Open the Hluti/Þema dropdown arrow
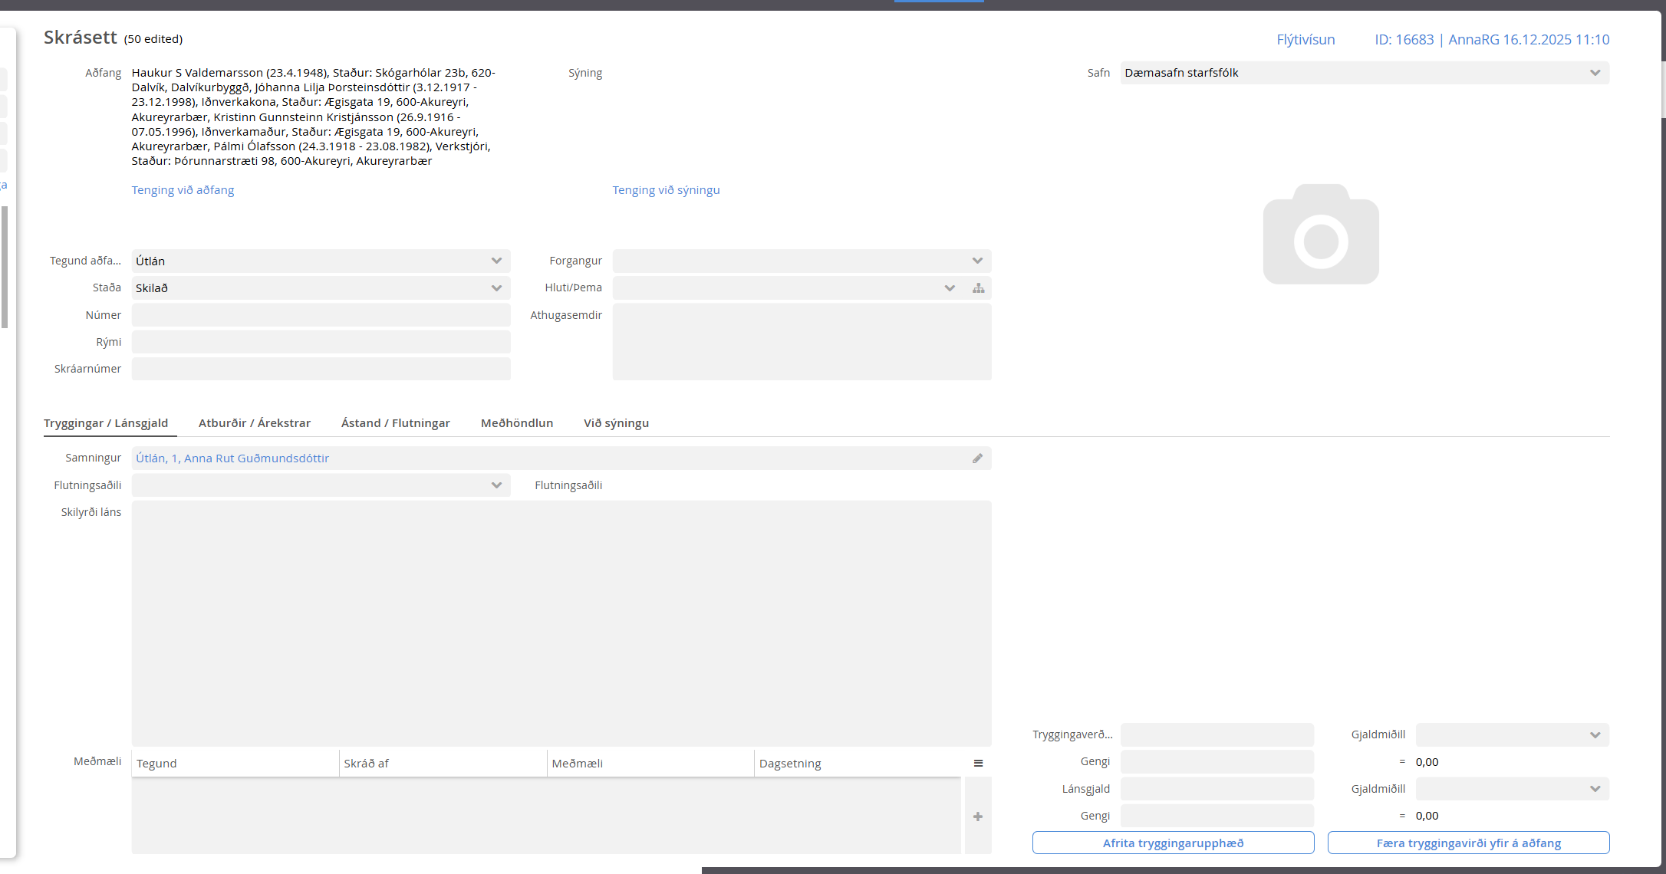The width and height of the screenshot is (1666, 874). tap(950, 288)
